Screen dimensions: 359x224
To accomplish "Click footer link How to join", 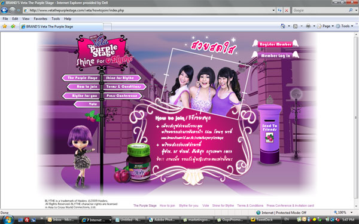I will [x=168, y=205].
